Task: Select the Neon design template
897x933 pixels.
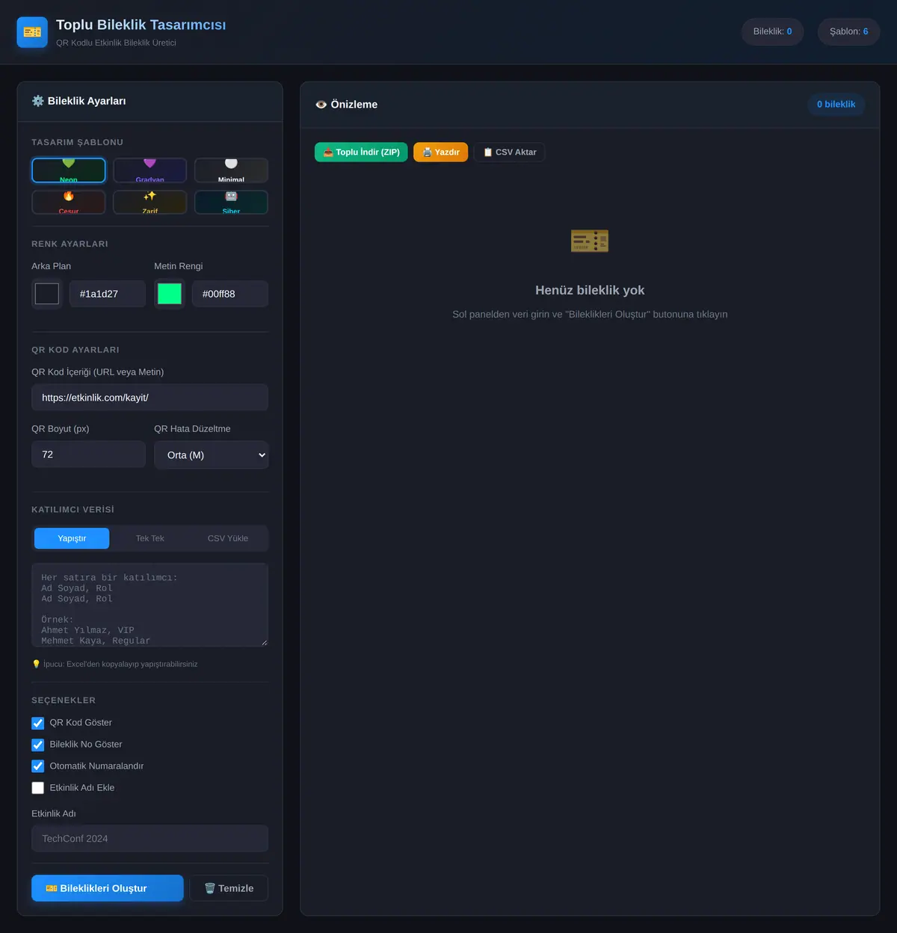Action: pyautogui.click(x=69, y=170)
